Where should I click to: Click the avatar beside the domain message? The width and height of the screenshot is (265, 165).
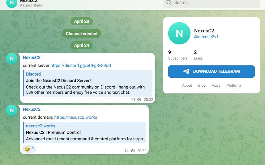(12, 110)
